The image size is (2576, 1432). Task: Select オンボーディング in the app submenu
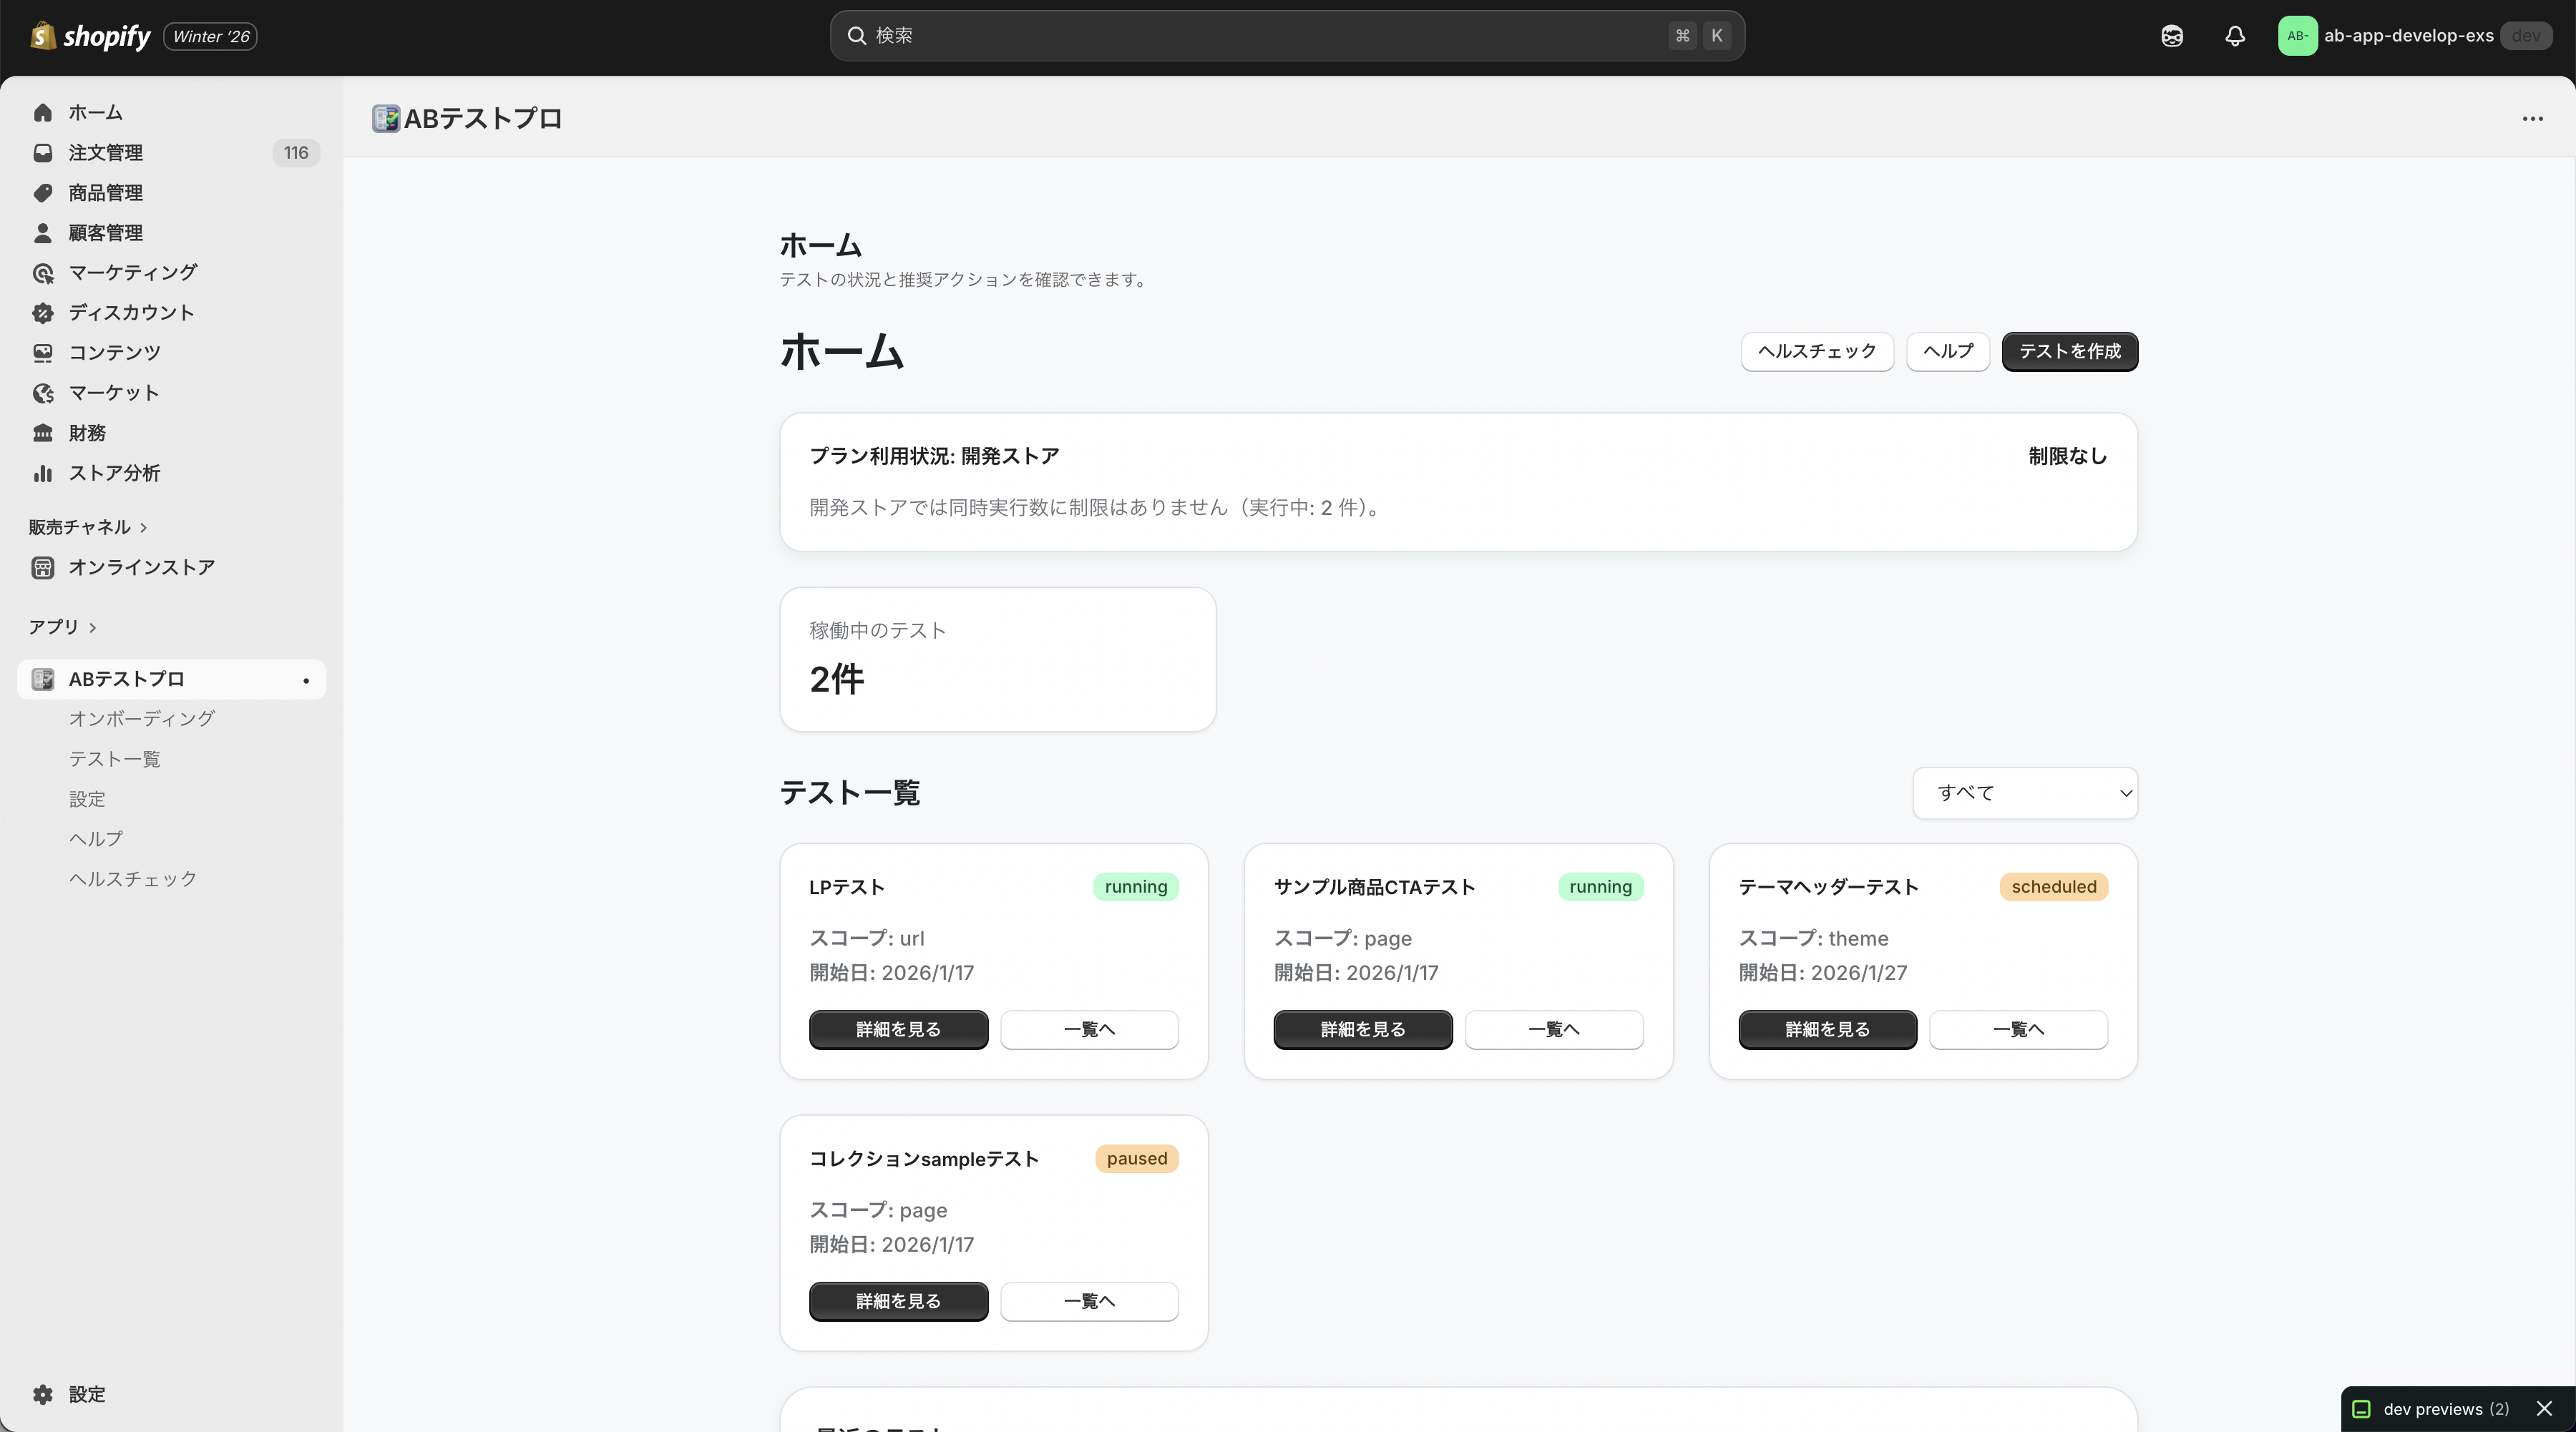141,718
